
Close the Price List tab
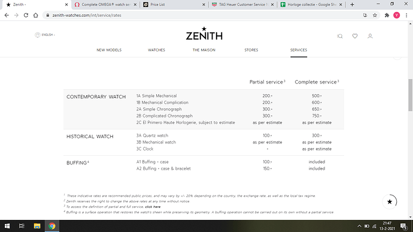point(204,4)
